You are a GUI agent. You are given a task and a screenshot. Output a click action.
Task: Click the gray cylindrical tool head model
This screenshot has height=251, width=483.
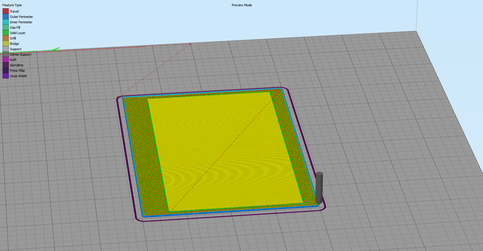point(319,188)
